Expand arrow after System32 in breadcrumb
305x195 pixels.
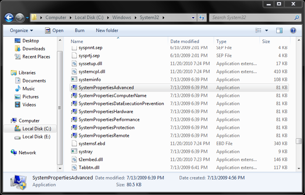pyautogui.click(x=164, y=18)
